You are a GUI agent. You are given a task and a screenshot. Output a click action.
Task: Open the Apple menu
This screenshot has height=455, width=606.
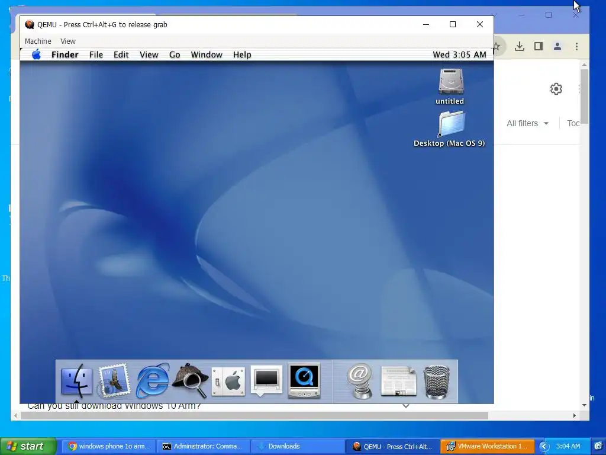[x=36, y=55]
